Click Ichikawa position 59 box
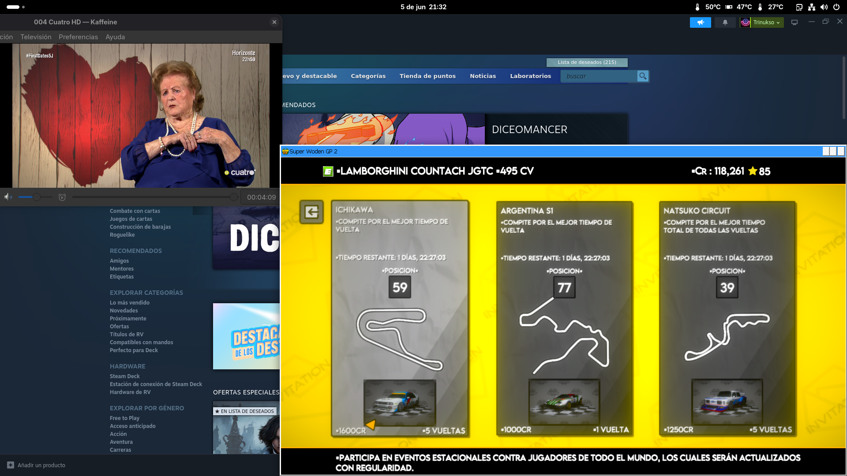 click(400, 287)
